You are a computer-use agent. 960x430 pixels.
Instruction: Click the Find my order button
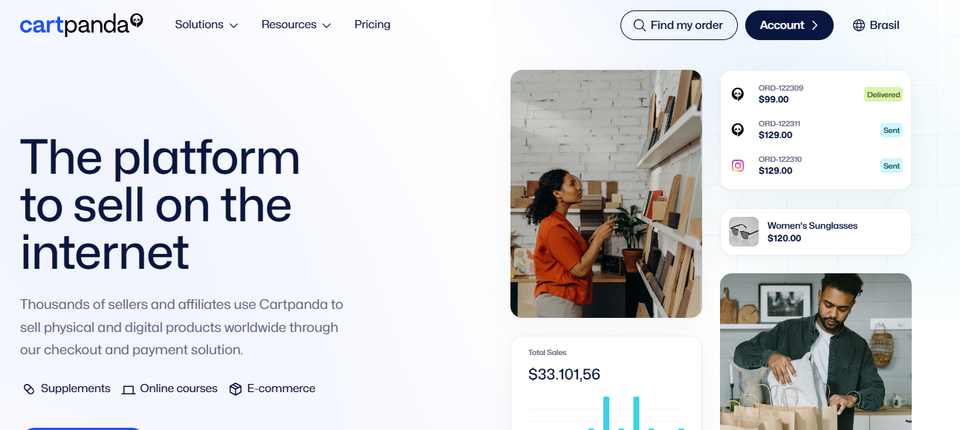pos(679,25)
